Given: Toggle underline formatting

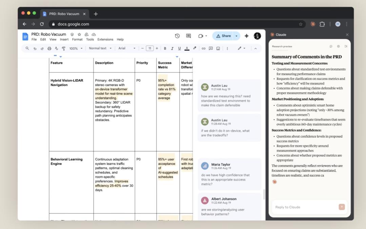Looking at the screenshot, I should [179, 49].
